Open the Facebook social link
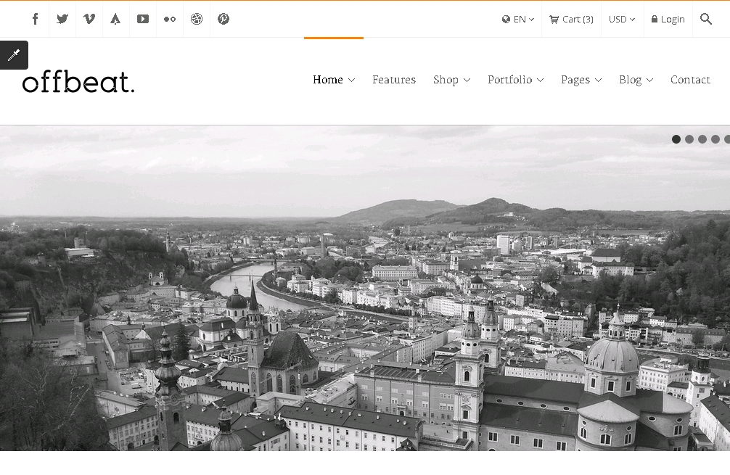Image resolution: width=730 pixels, height=475 pixels. click(36, 19)
